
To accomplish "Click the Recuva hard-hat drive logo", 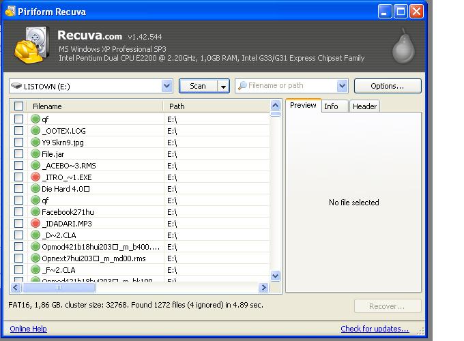I will tap(31, 45).
